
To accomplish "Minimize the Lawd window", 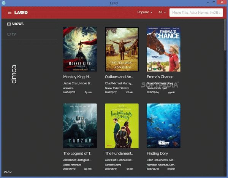I will (x=208, y=3).
